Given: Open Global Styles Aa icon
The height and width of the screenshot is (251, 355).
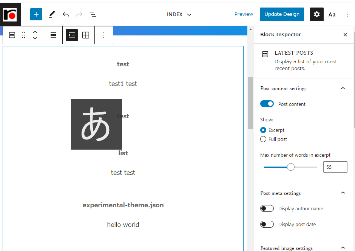Looking at the screenshot, I should (x=332, y=14).
